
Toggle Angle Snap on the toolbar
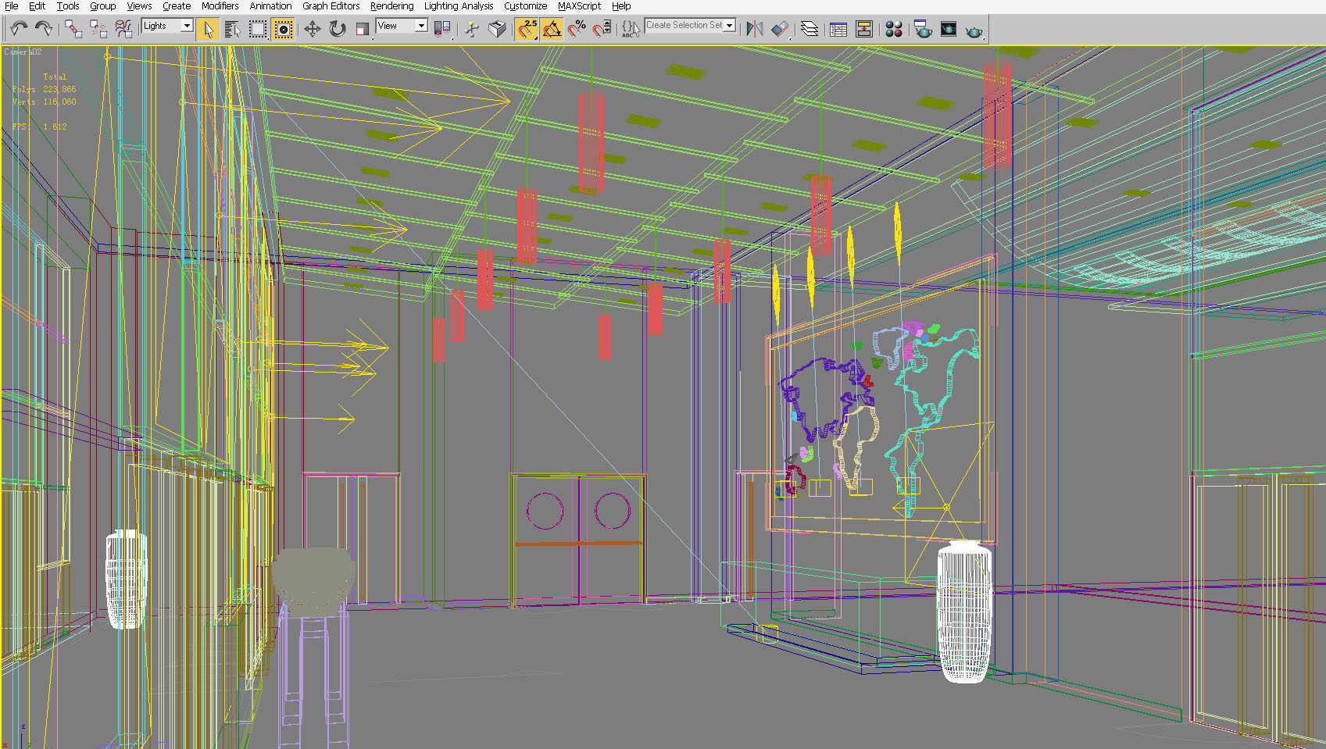552,29
